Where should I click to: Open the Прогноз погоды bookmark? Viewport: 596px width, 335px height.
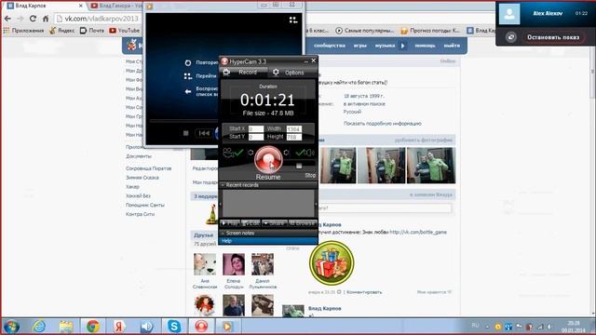430,31
